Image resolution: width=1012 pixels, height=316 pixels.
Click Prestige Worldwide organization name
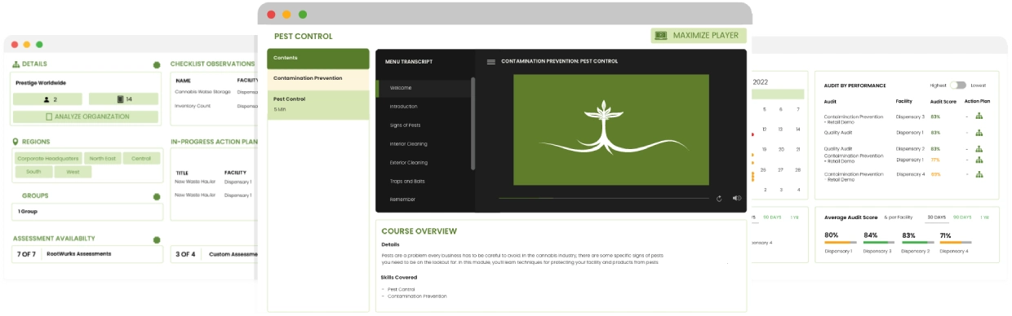pos(41,82)
